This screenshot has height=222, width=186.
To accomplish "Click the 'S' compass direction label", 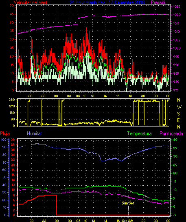I will click(x=179, y=113).
